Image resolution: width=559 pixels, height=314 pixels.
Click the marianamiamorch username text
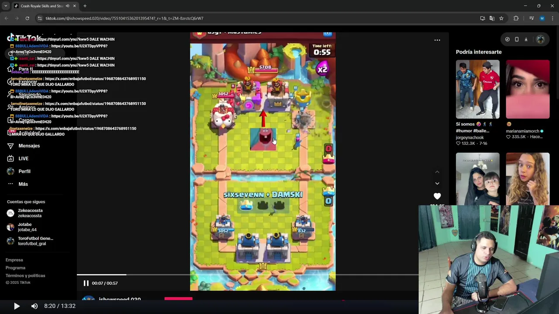(523, 131)
